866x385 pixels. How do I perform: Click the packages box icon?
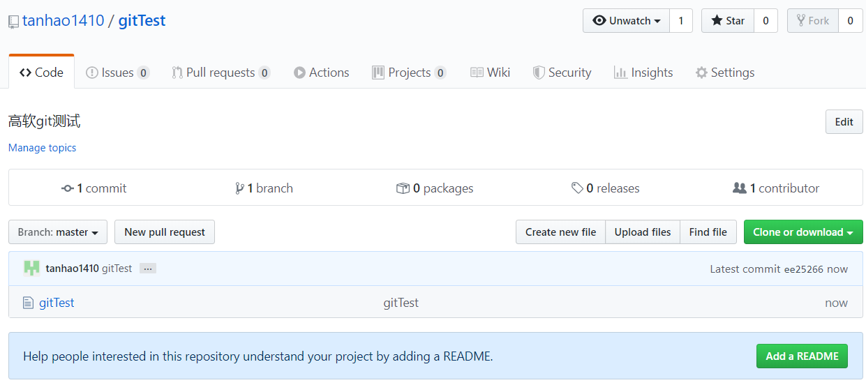403,188
